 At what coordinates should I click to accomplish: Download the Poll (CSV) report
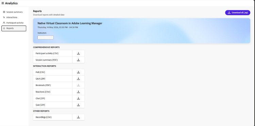(79, 72)
